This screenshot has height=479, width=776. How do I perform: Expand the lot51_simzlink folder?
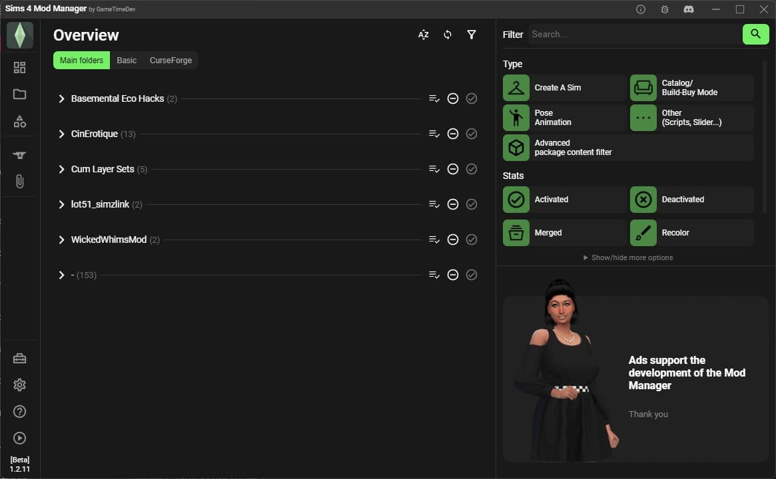coord(61,205)
